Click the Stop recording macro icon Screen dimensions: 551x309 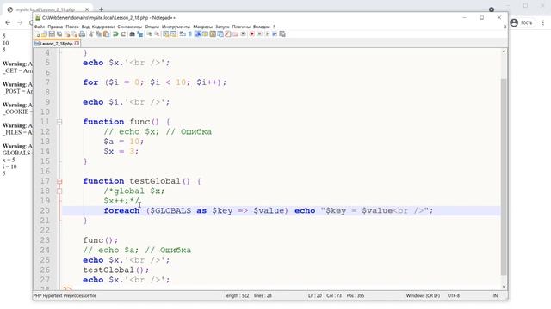click(x=259, y=34)
